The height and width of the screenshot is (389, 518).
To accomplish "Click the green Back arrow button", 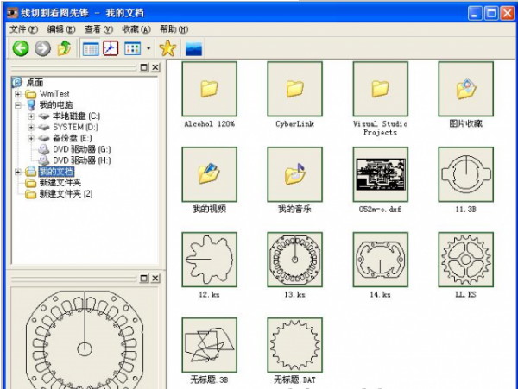I will pos(20,48).
